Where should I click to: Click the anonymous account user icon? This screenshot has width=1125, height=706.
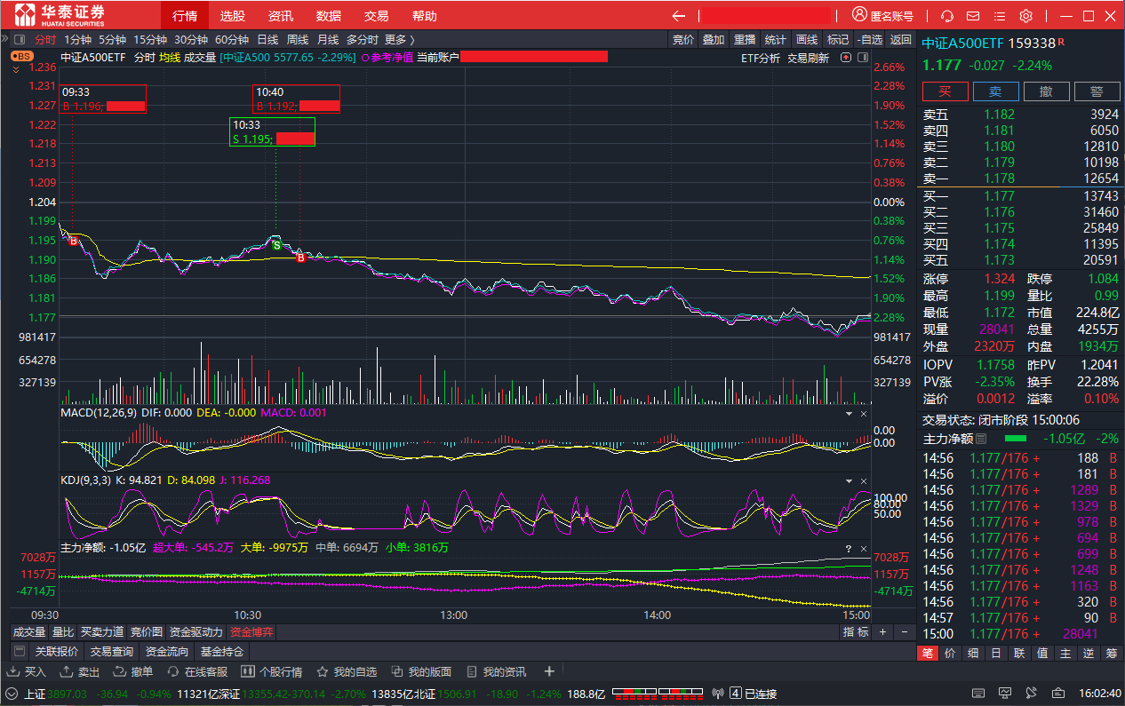point(859,15)
